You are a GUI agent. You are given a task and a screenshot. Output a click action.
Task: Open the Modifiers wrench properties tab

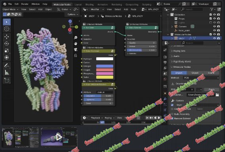point(165,99)
